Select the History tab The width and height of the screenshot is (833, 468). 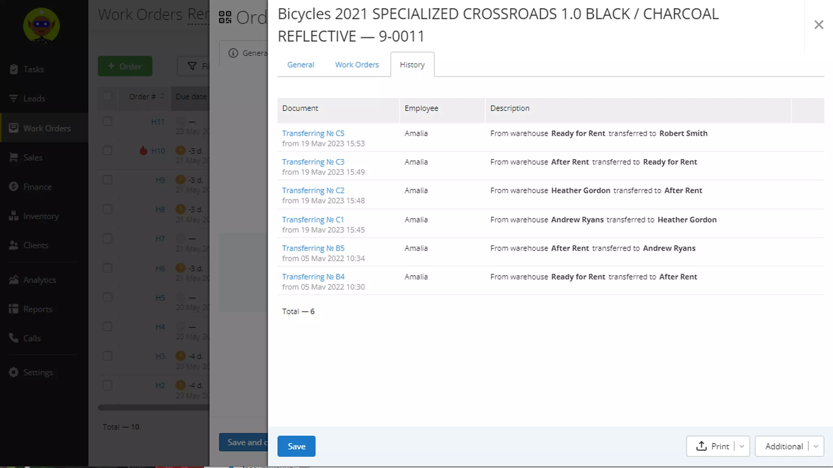coord(412,65)
